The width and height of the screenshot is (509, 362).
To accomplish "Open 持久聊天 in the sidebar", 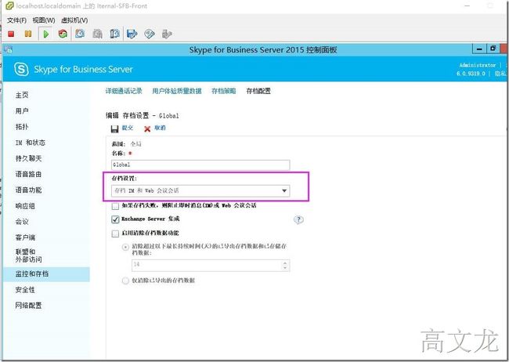I will tap(28, 158).
